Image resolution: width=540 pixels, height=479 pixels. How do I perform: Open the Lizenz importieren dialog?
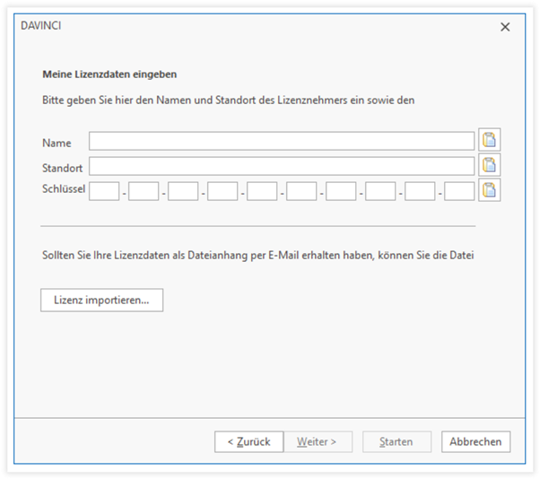102,300
